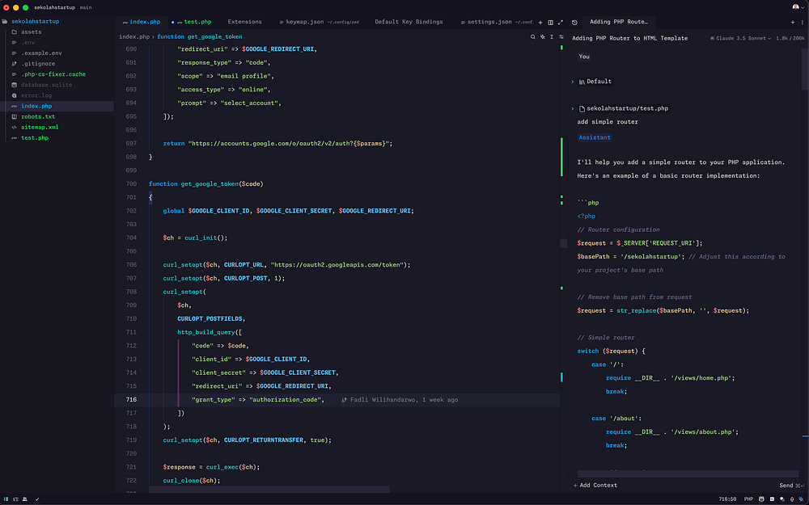Open .php-cs-fixer.cache file
This screenshot has height=505, width=809.
[x=57, y=74]
